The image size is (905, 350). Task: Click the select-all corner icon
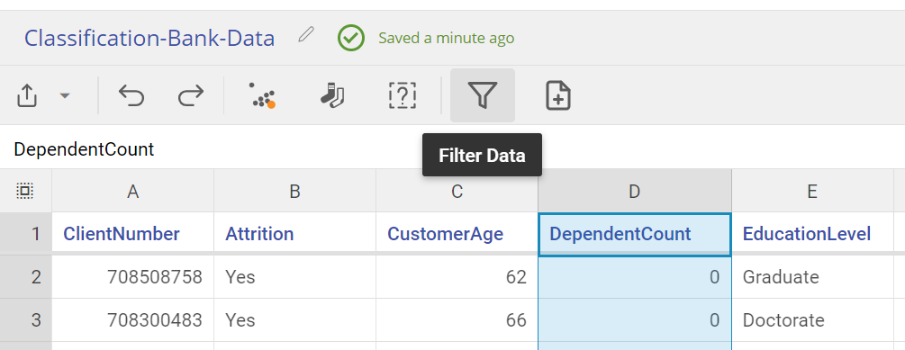[25, 191]
